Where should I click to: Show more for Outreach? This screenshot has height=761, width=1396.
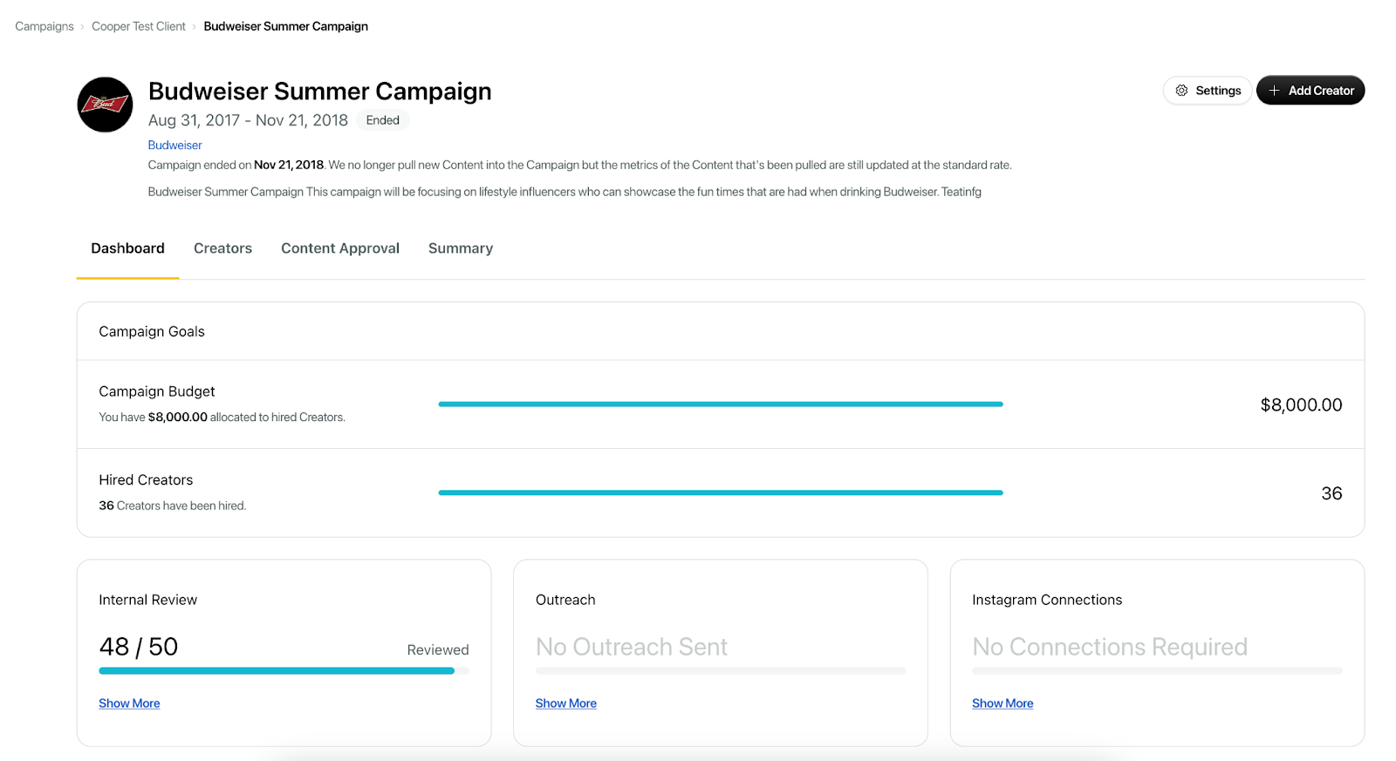(566, 703)
